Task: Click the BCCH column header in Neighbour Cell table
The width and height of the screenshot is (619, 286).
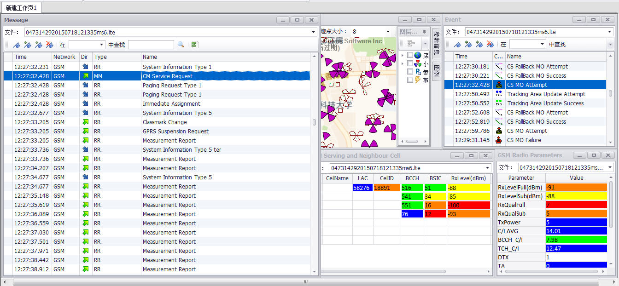Action: tap(412, 178)
